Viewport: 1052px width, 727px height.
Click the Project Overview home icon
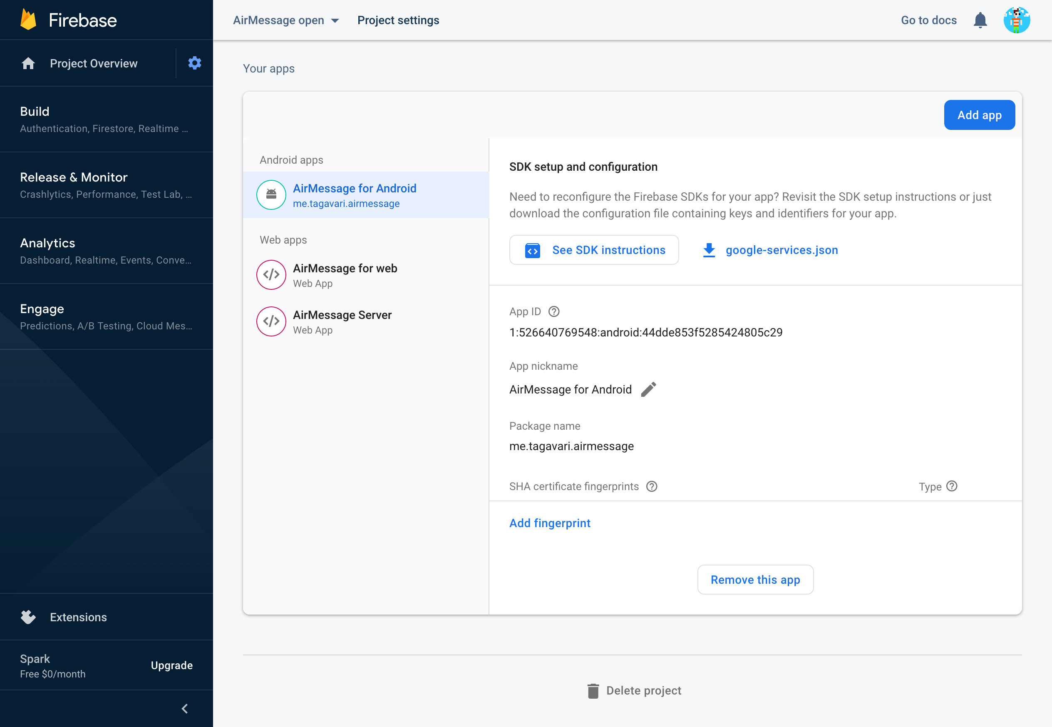tap(28, 63)
